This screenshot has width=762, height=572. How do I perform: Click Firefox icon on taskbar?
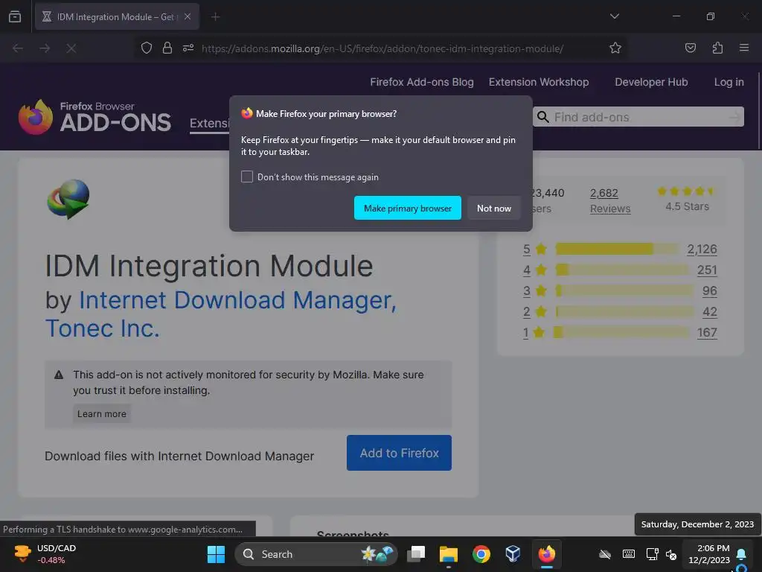(546, 554)
